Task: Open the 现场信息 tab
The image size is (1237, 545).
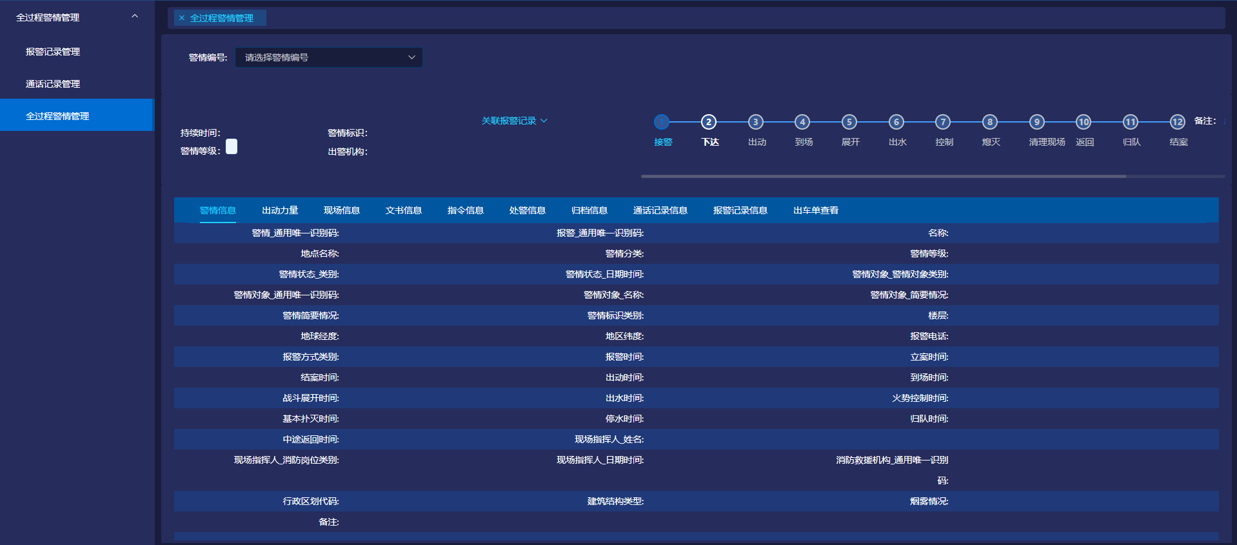Action: point(342,210)
